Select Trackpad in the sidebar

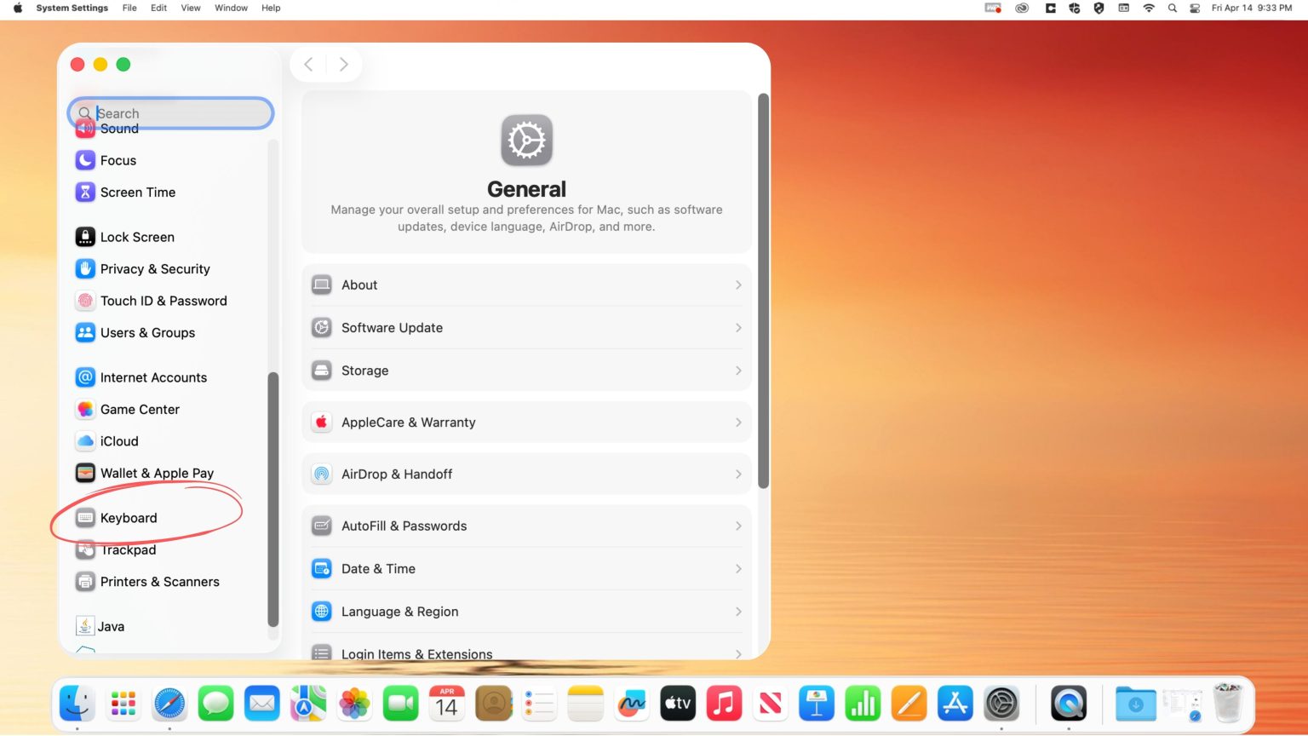point(129,549)
